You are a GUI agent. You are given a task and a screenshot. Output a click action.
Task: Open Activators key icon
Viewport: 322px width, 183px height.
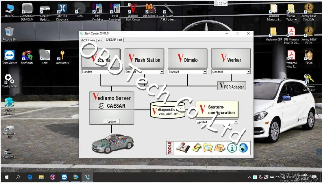click(x=62, y=58)
